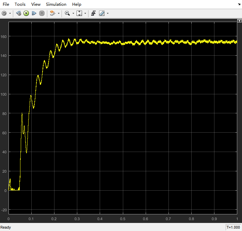Expand the Zoom tool dropdown arrow
Screen dimensions: 242x231
click(73, 13)
